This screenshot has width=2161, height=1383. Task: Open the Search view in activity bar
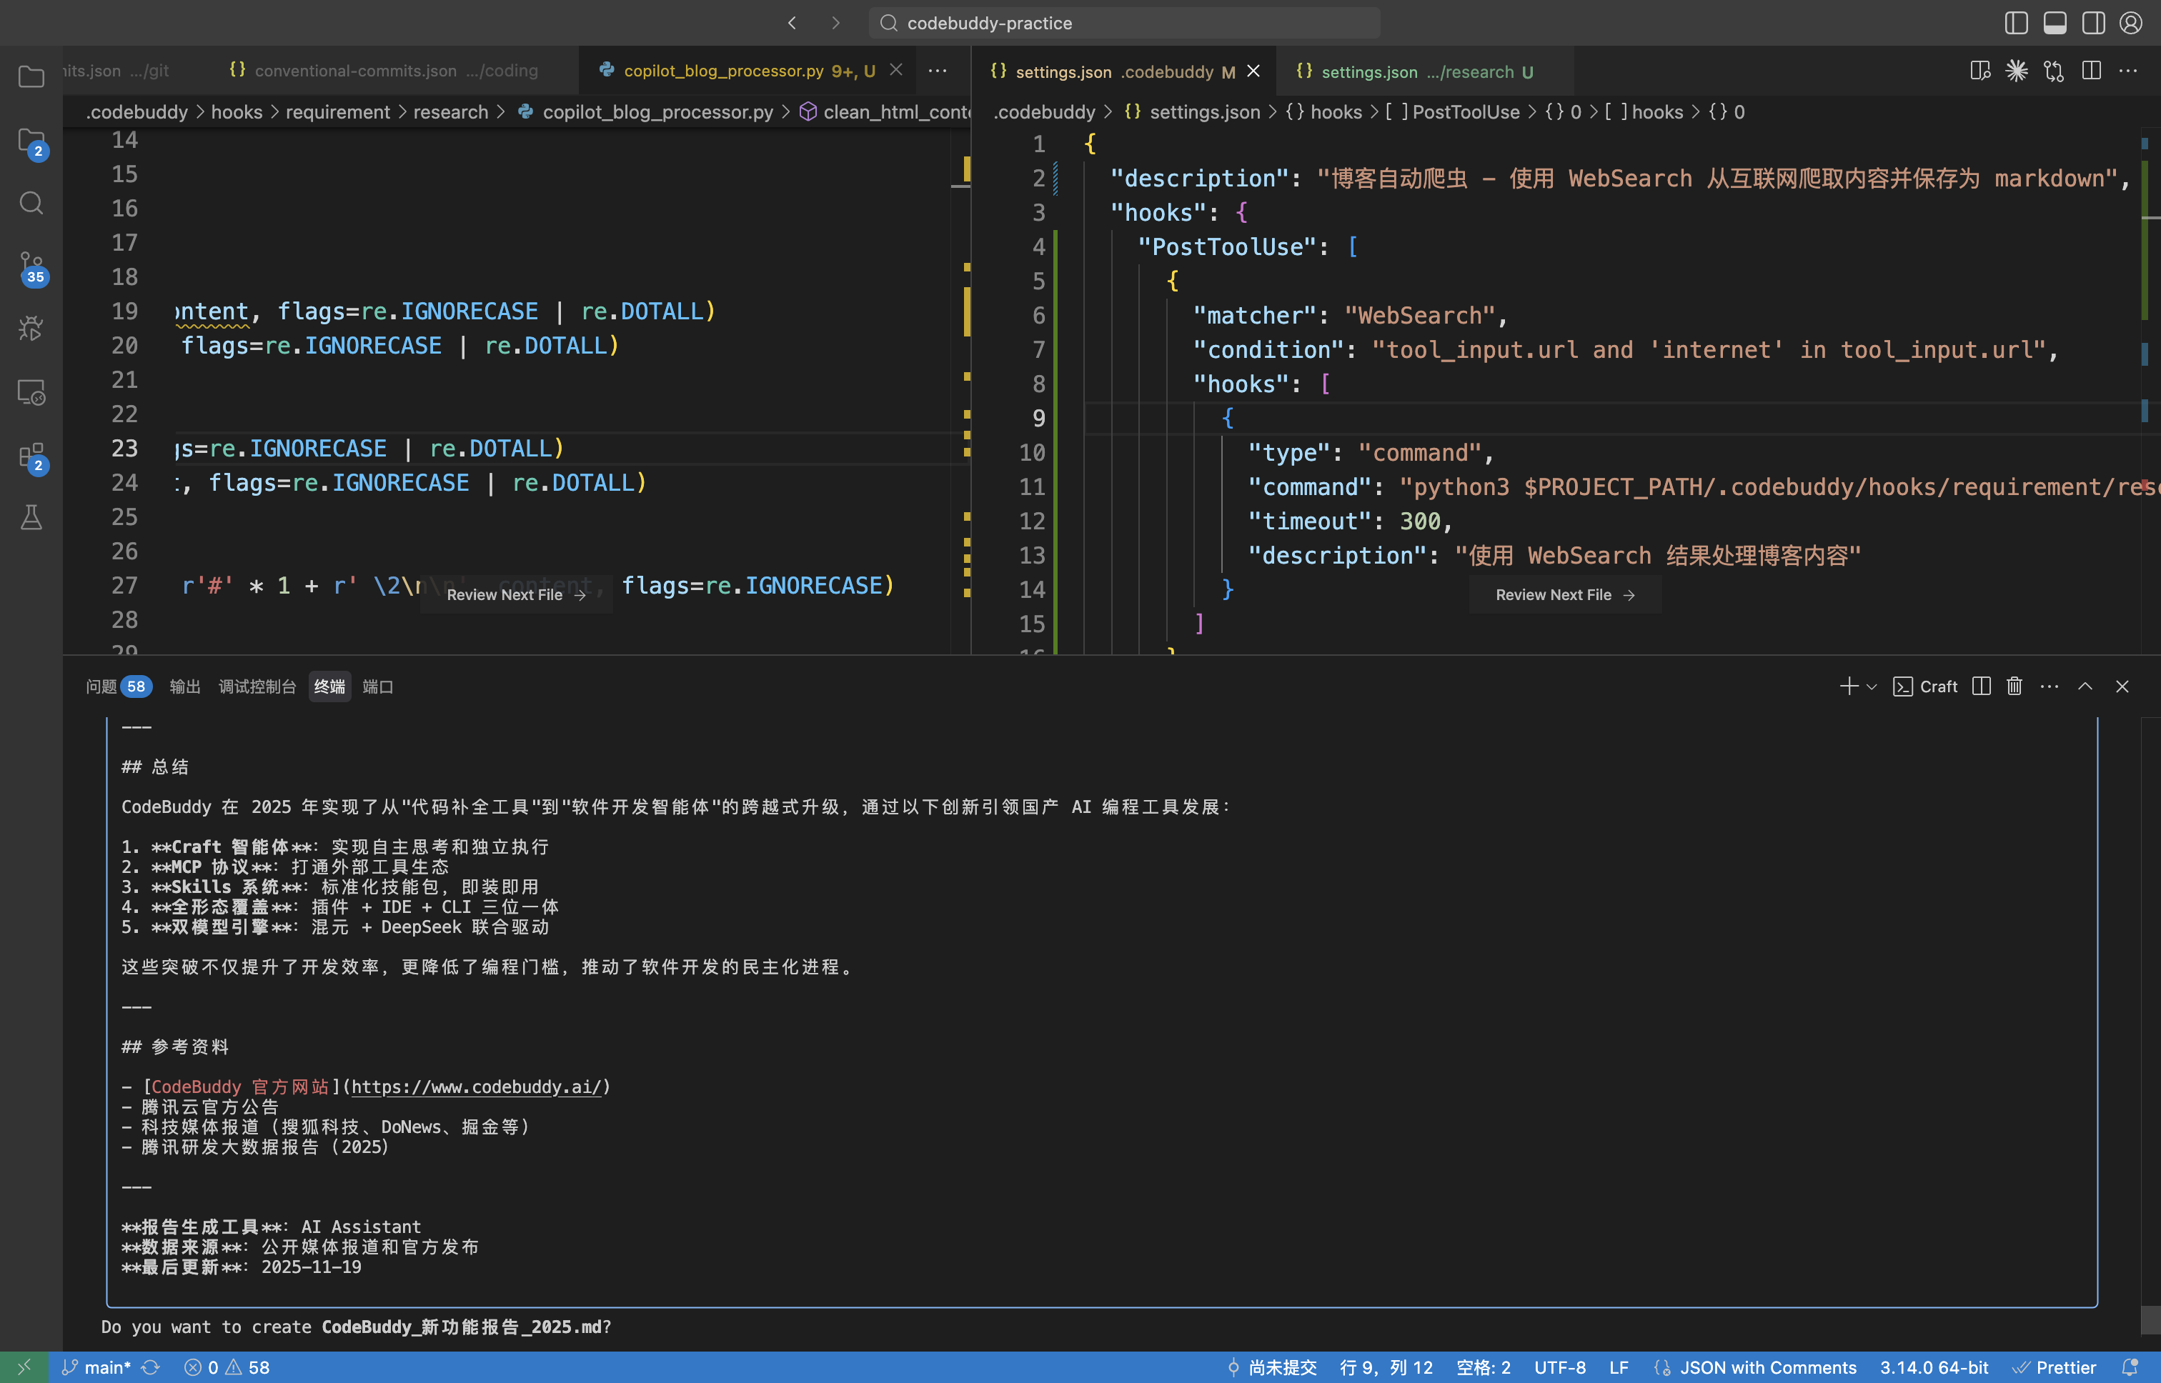coord(31,203)
